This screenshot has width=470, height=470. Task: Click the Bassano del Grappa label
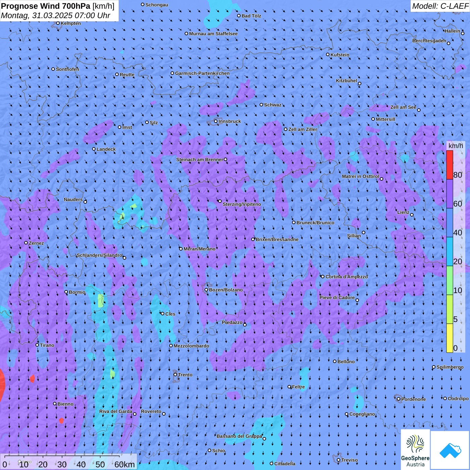[239, 436]
